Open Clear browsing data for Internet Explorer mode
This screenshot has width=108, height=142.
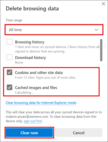pos(41,103)
